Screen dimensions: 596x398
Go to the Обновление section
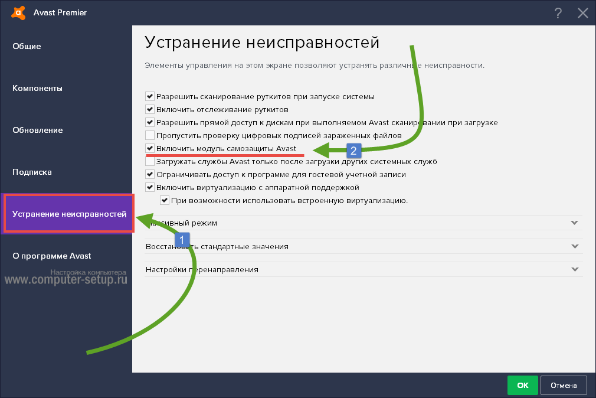37,130
